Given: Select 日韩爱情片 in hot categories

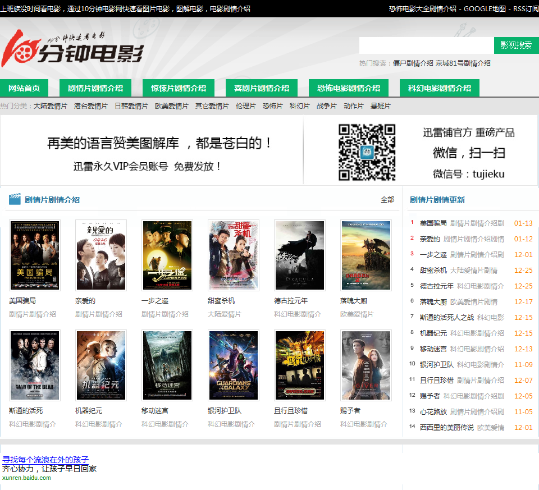Looking at the screenshot, I should (x=131, y=106).
